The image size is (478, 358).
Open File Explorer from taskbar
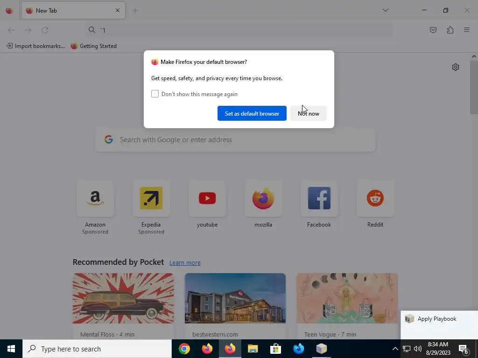click(x=253, y=349)
